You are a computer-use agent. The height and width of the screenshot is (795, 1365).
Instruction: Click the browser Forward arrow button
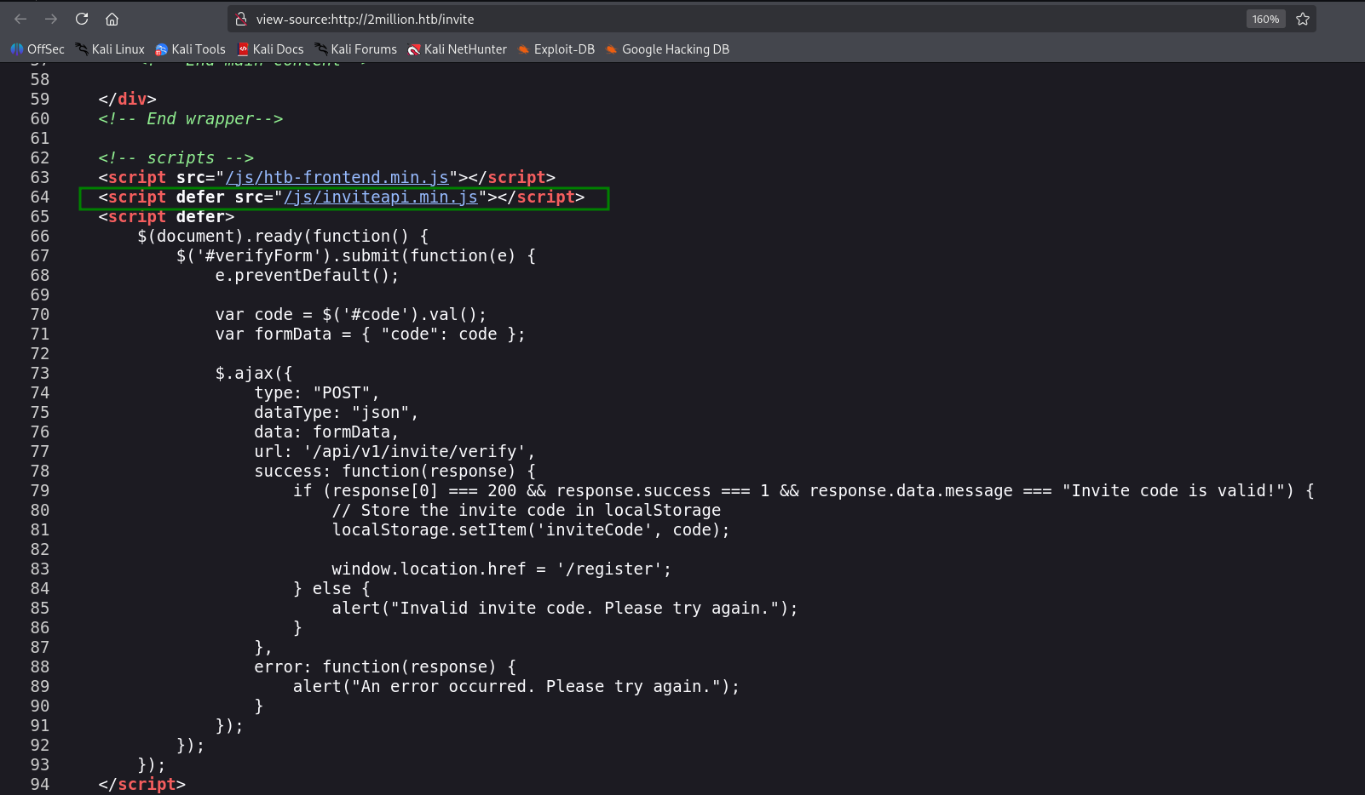click(51, 19)
